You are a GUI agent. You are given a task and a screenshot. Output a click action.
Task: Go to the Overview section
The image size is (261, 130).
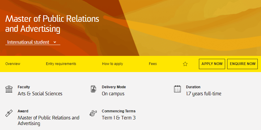[x=13, y=64]
